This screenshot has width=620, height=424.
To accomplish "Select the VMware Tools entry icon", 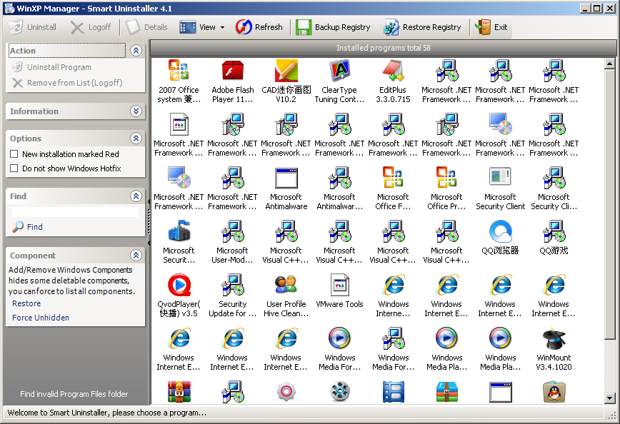I will click(339, 286).
